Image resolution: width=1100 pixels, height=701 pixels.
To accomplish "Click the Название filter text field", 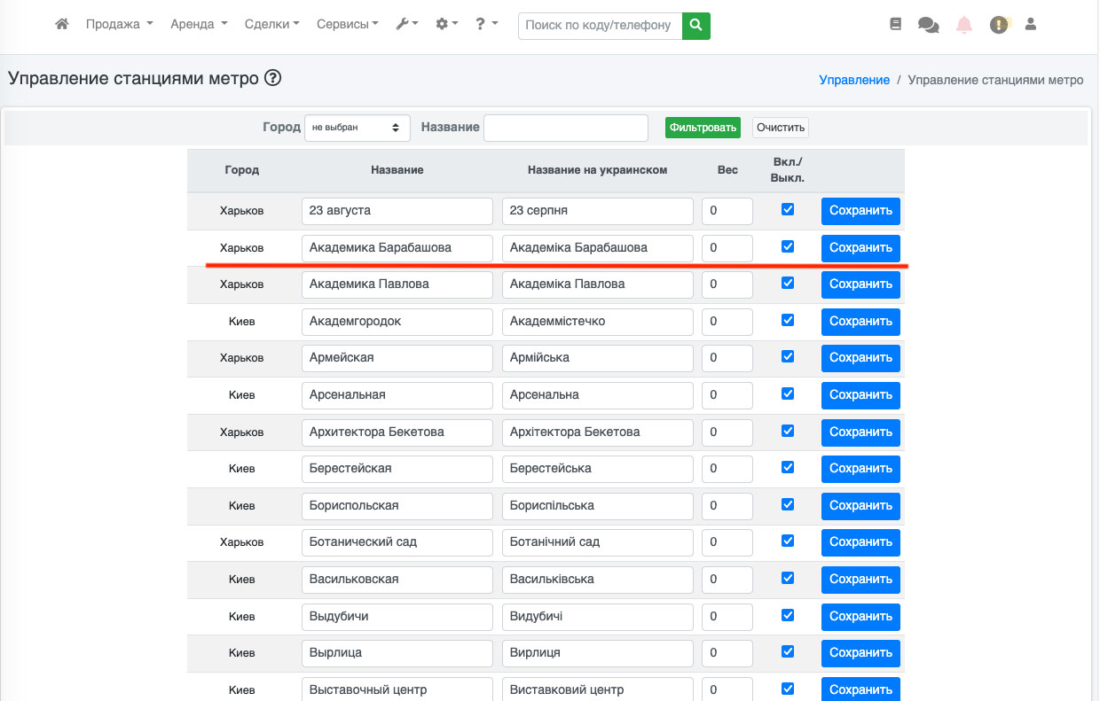I will [566, 128].
